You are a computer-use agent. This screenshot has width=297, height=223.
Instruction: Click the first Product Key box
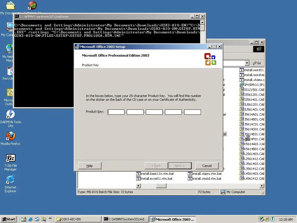point(116,112)
